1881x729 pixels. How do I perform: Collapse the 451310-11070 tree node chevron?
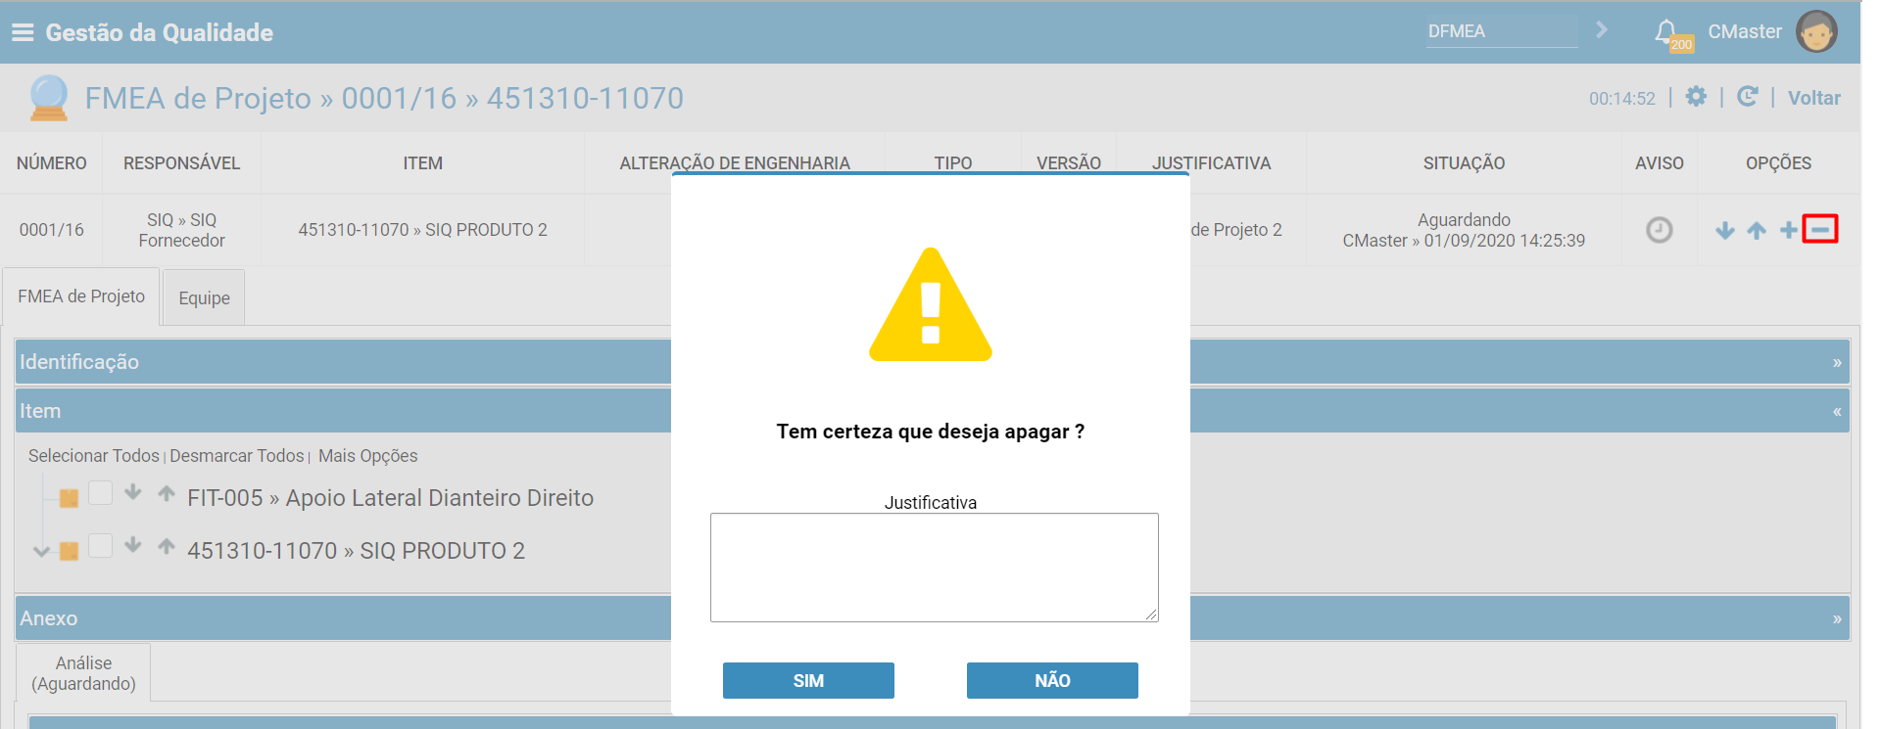pos(41,551)
